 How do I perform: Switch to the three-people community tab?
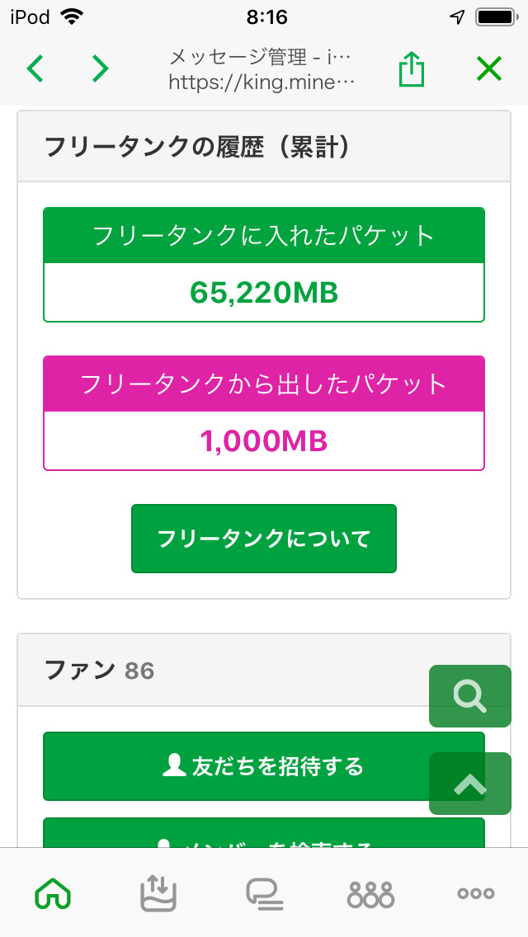[x=370, y=893]
